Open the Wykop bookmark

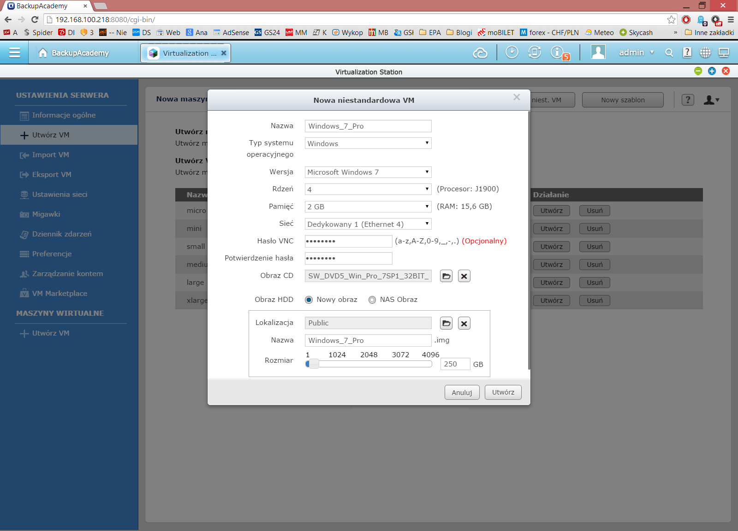coord(347,32)
